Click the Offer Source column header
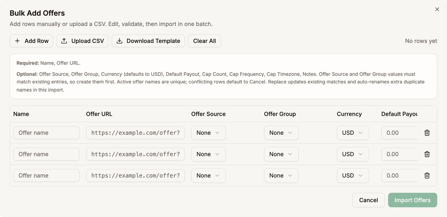447x217 pixels. (208, 114)
